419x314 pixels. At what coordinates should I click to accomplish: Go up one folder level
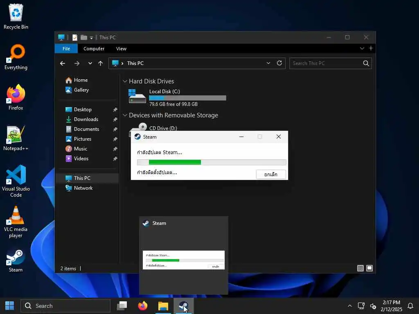[x=101, y=63]
